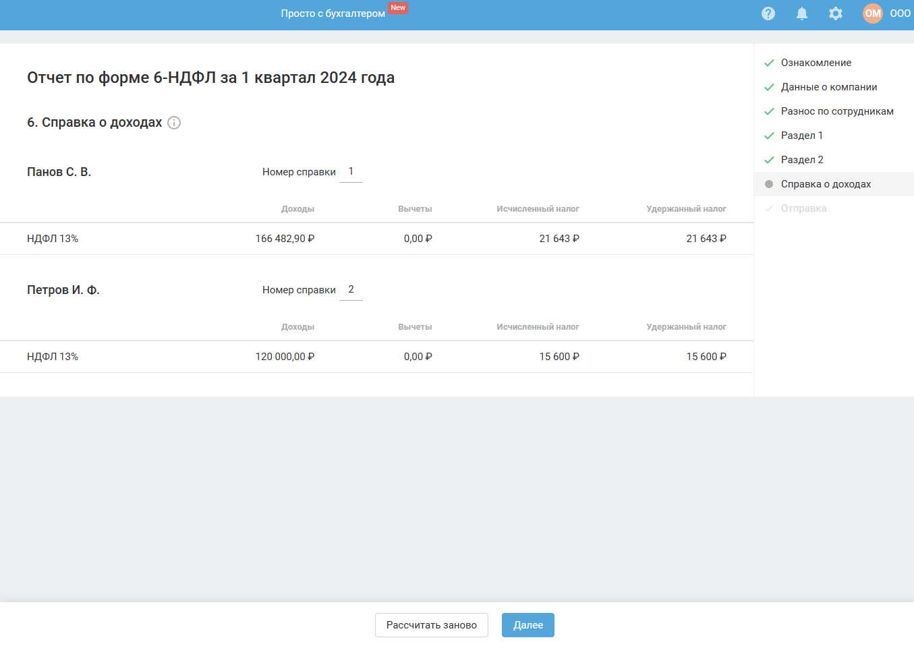
Task: Go to the Разнос по сотрудникам step
Action: coord(837,111)
